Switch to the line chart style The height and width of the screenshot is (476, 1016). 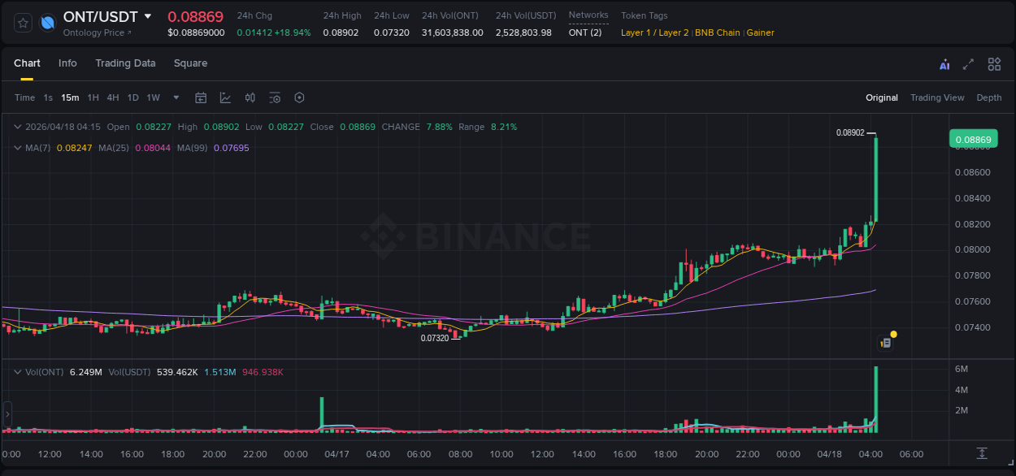click(x=225, y=97)
